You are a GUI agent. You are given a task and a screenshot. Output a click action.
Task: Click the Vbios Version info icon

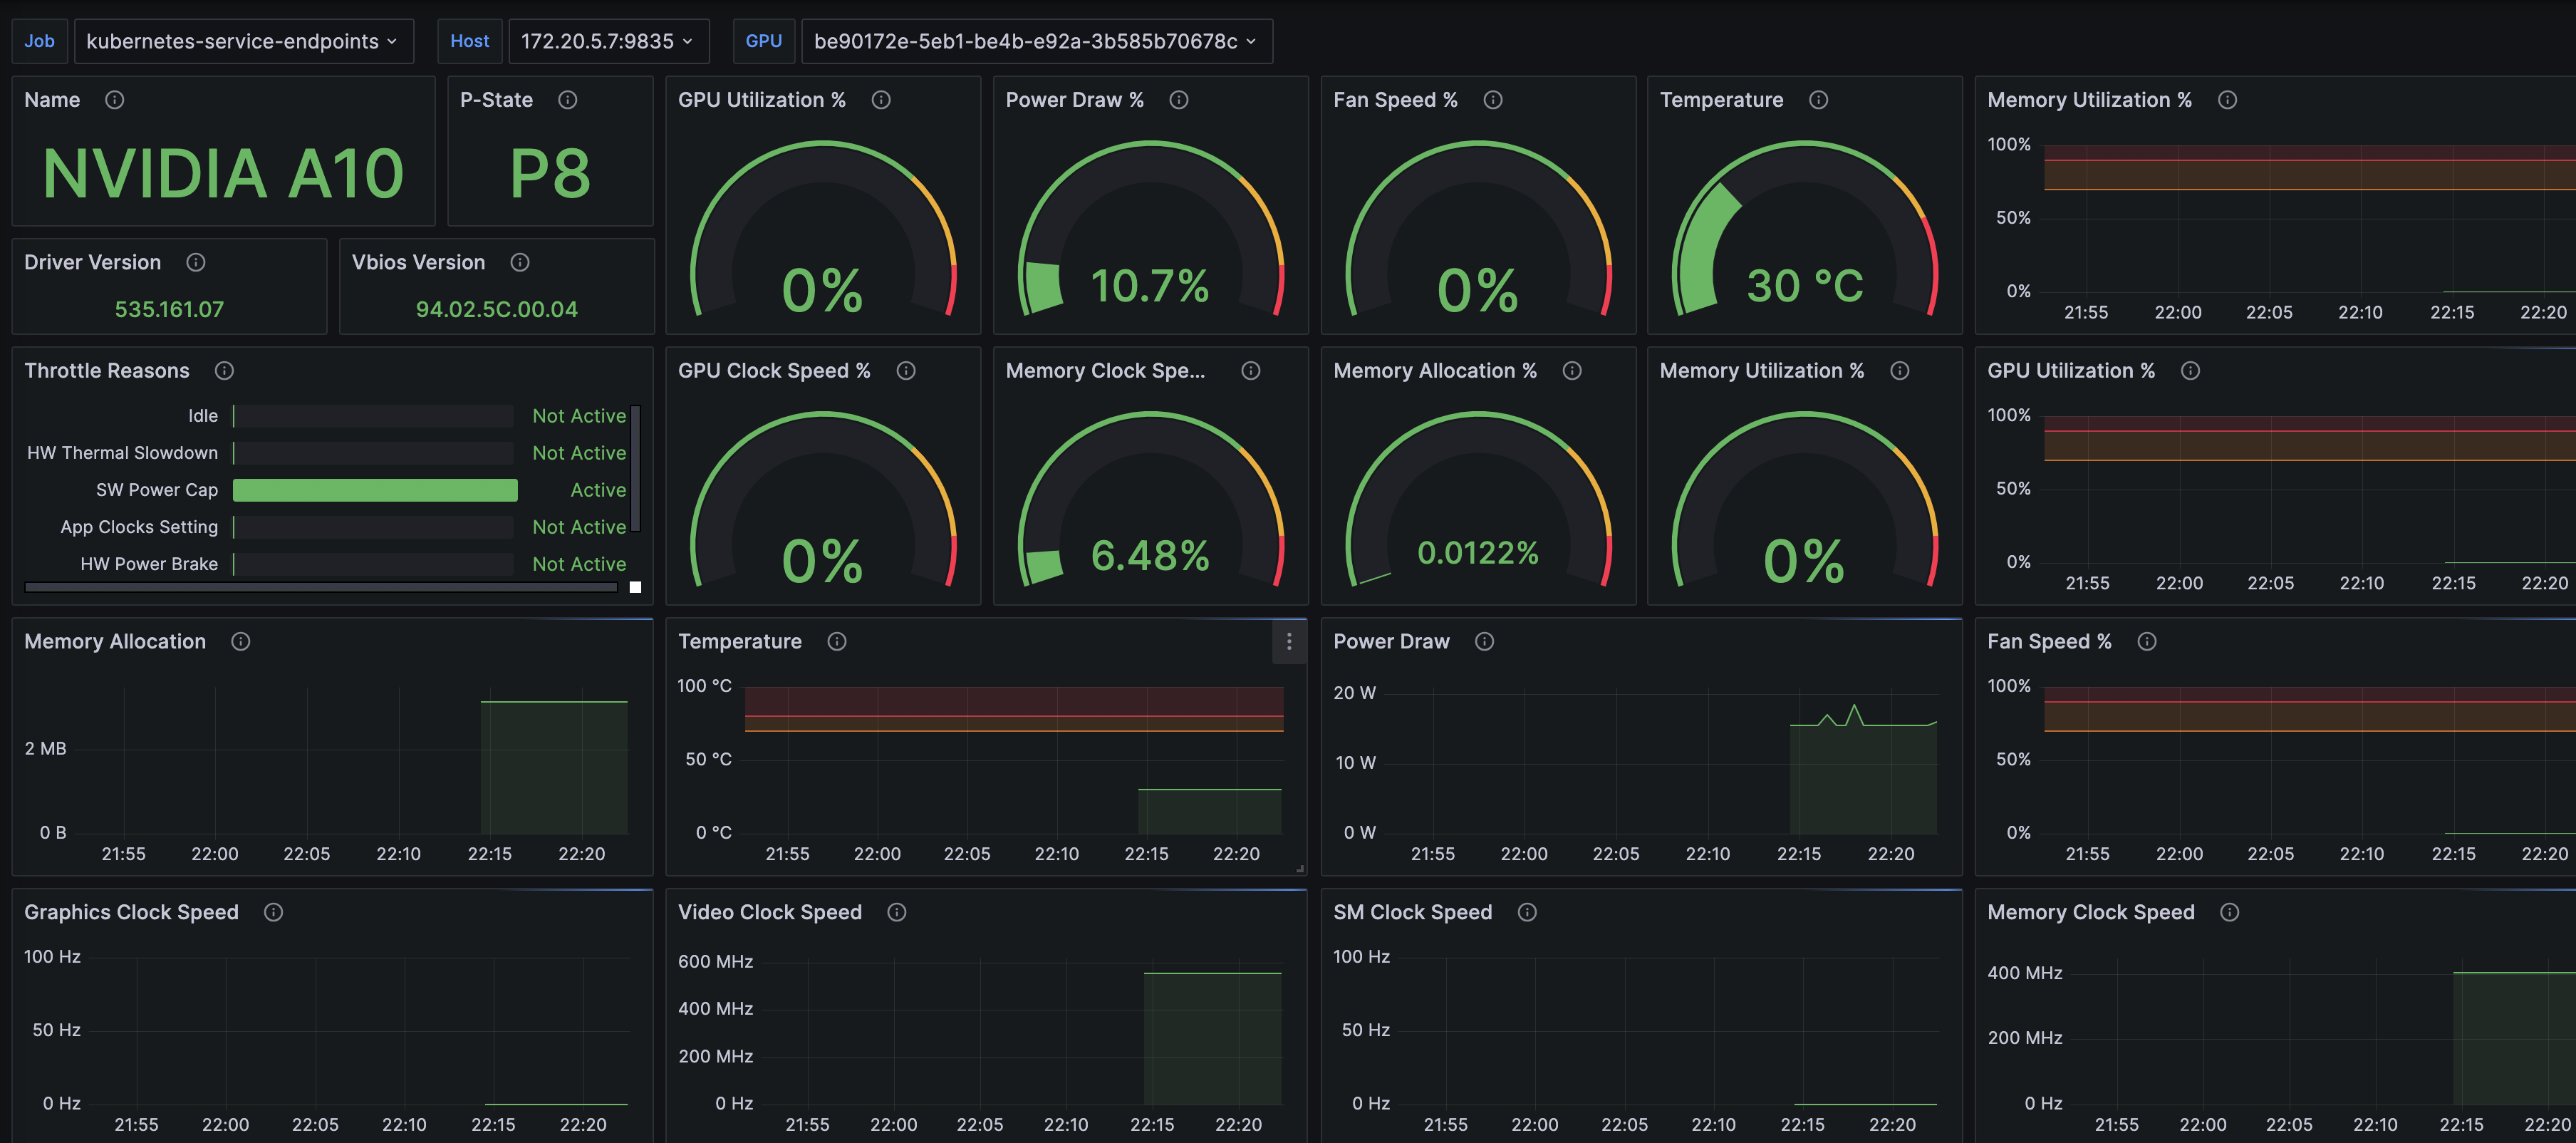520,262
